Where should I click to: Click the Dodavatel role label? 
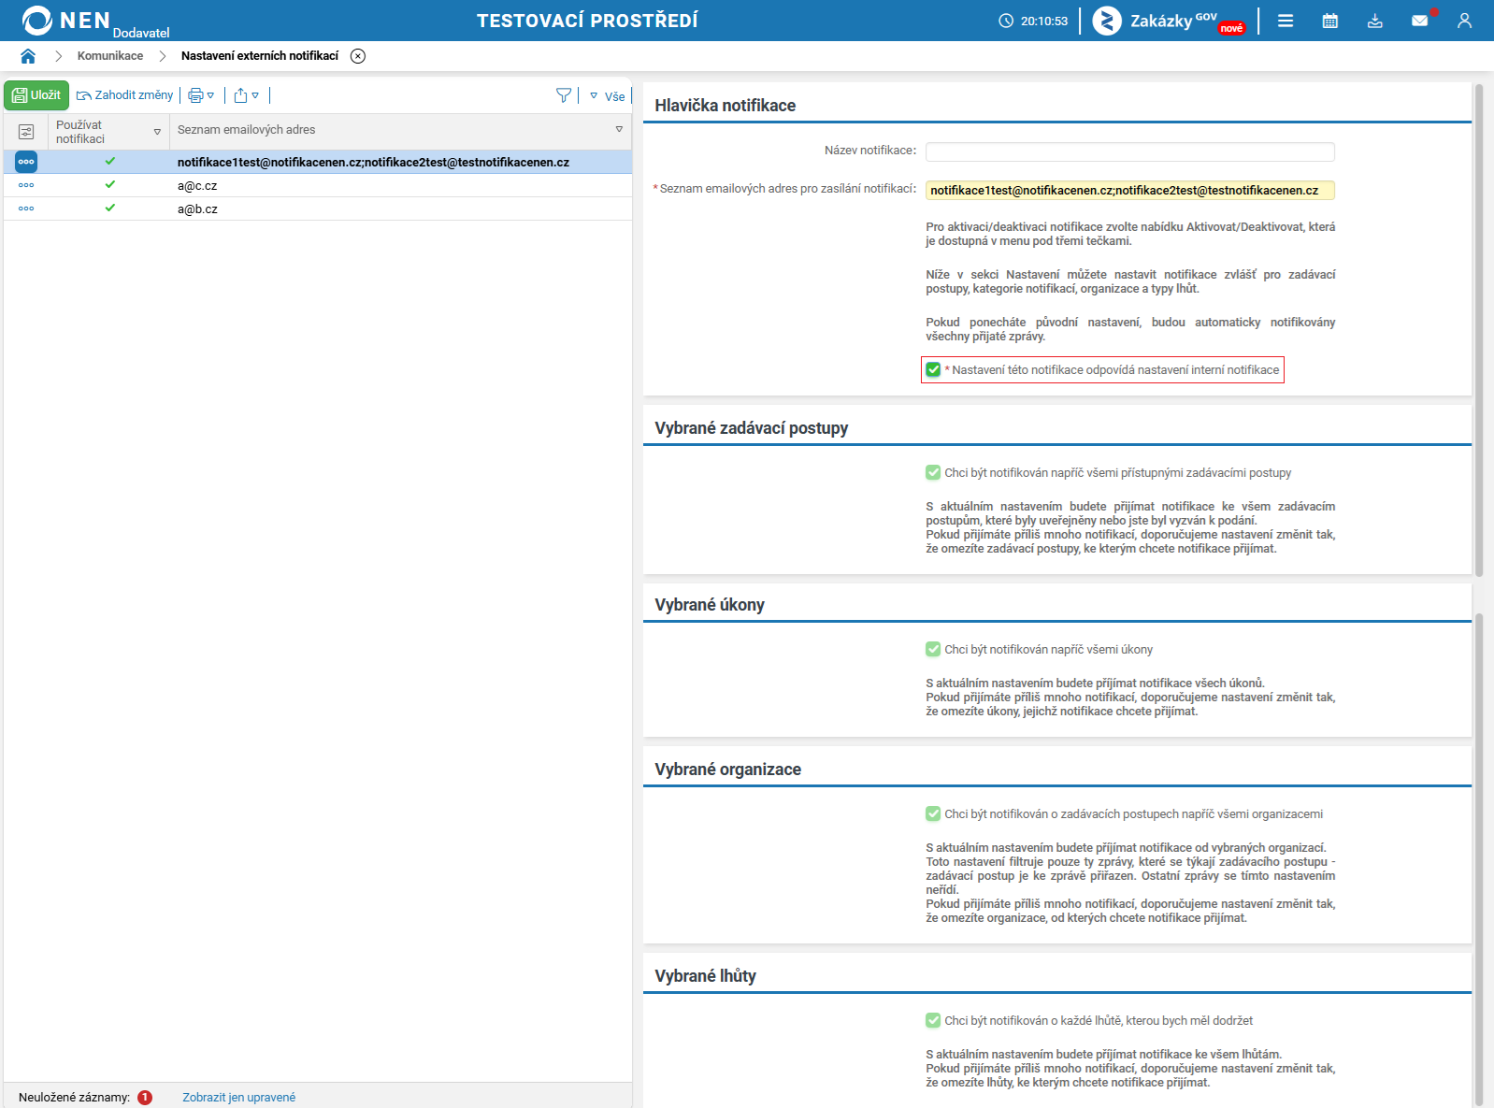141,33
